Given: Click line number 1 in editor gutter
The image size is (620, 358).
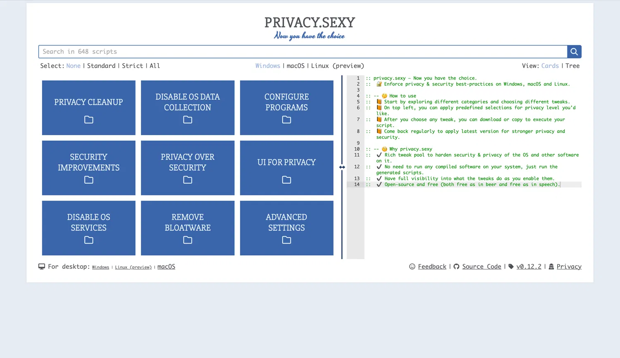Looking at the screenshot, I should 358,78.
